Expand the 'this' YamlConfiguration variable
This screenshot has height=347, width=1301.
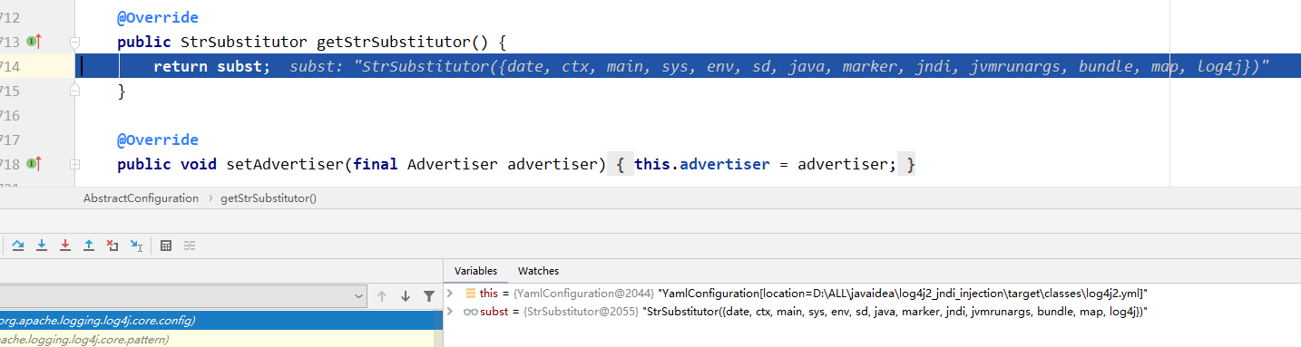pyautogui.click(x=450, y=294)
